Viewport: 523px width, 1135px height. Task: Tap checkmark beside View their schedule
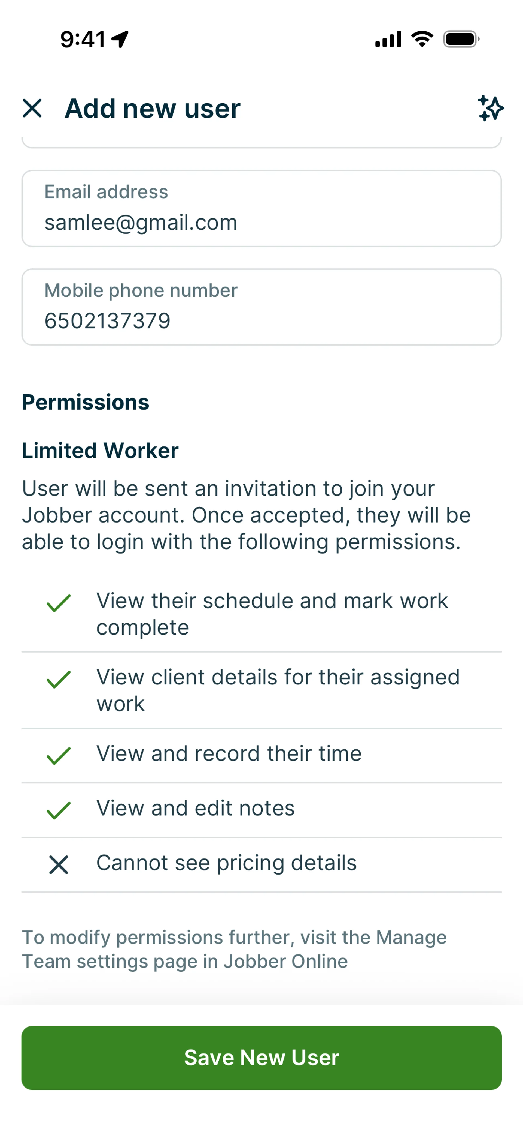click(59, 603)
